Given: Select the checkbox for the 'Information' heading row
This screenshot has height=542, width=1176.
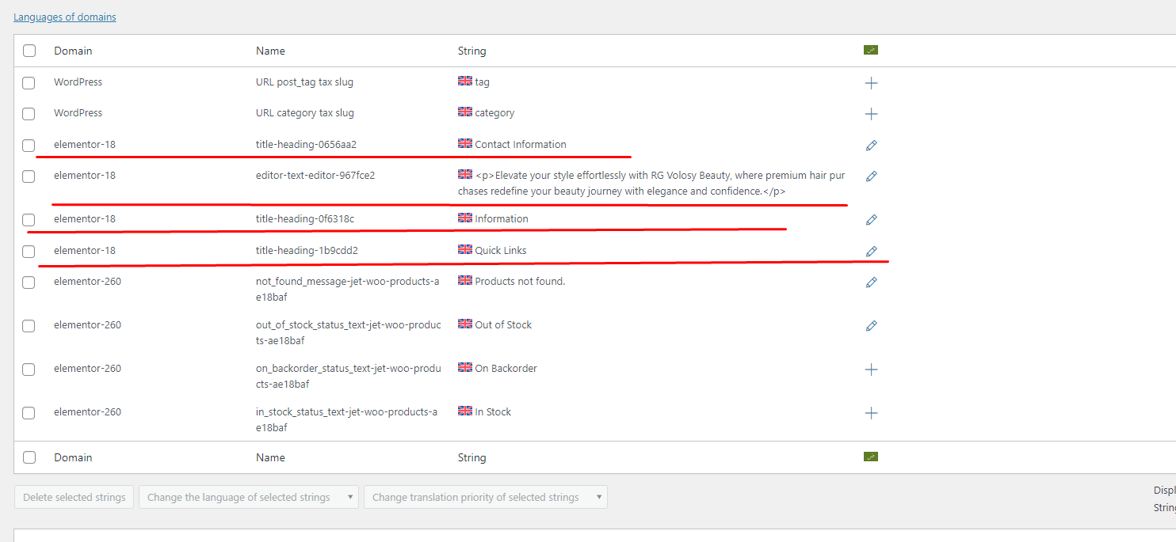Looking at the screenshot, I should pos(29,220).
